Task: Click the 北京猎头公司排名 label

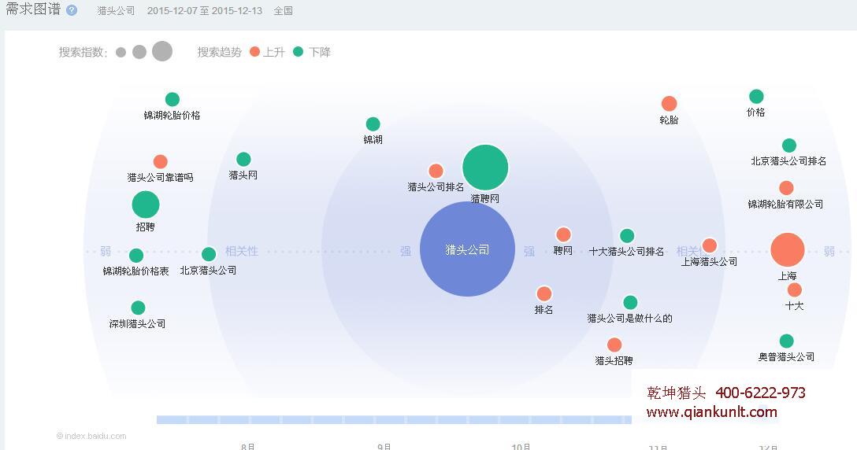Action: point(788,161)
